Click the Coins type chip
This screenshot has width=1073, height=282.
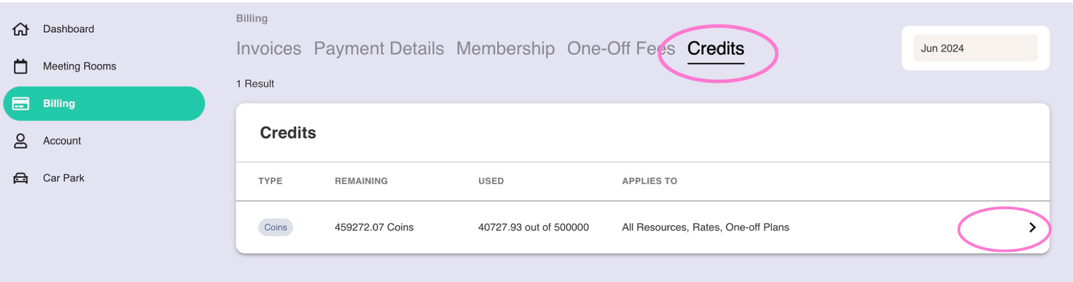pyautogui.click(x=276, y=228)
